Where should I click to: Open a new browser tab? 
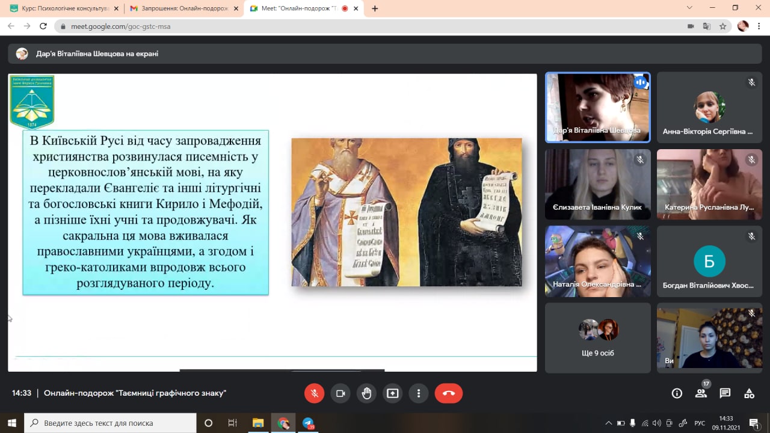pos(375,8)
